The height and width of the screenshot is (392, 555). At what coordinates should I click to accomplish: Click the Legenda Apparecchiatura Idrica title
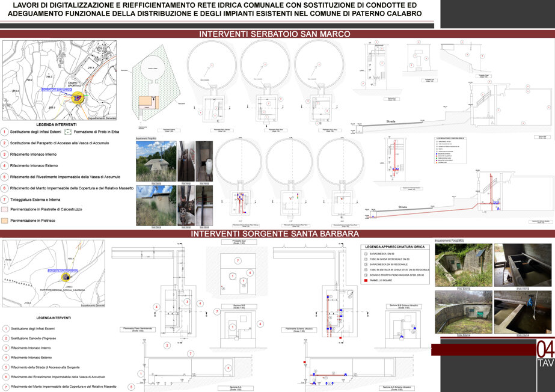(x=395, y=247)
